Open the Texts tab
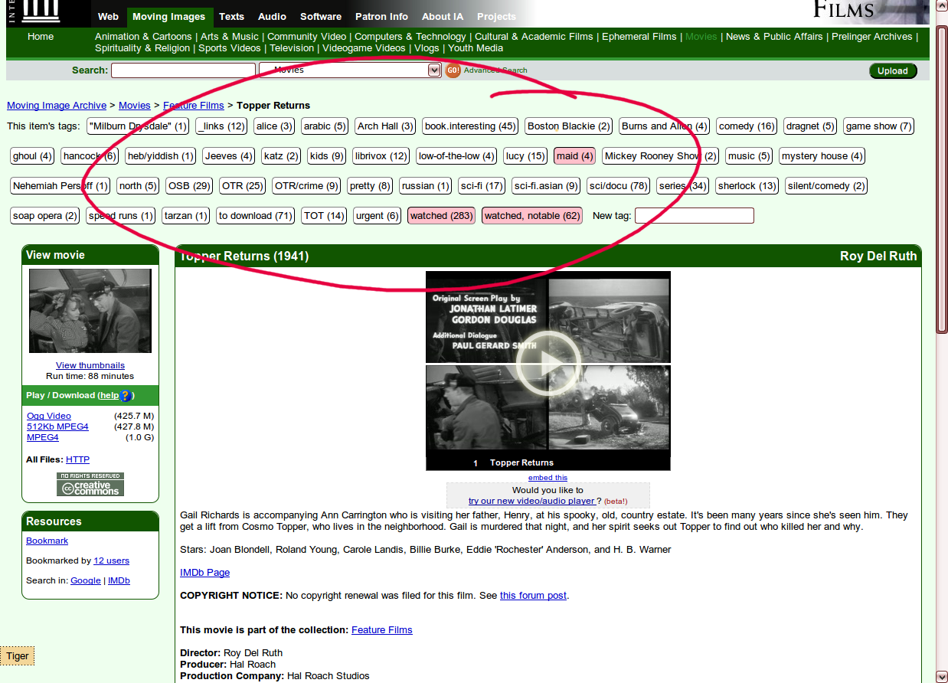The width and height of the screenshot is (948, 683). pos(231,16)
